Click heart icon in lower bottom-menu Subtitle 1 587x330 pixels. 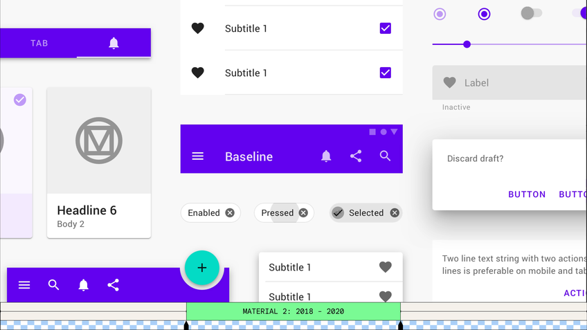click(x=385, y=296)
